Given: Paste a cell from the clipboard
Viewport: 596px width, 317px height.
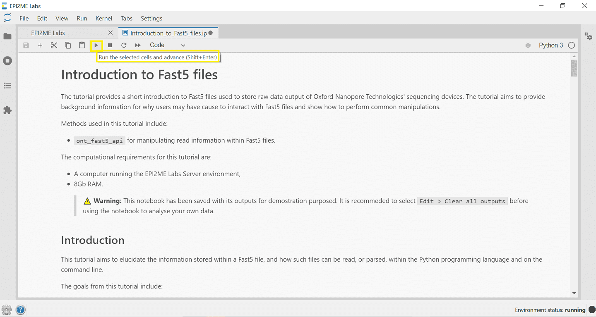Looking at the screenshot, I should [x=82, y=45].
